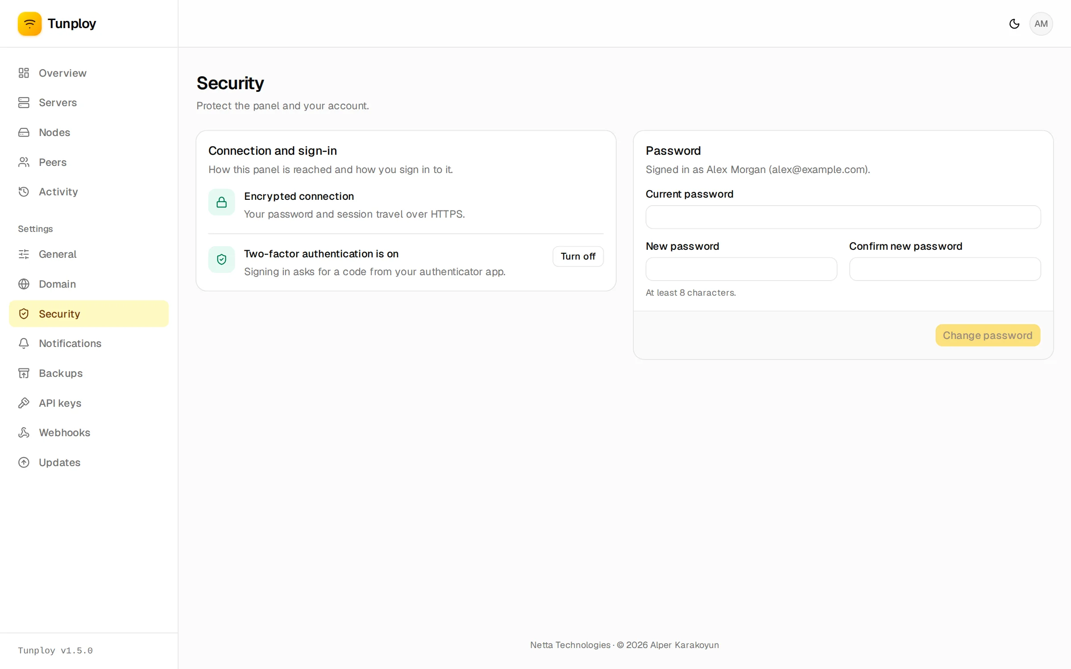
Task: Click the Peers people icon
Action: tap(24, 162)
